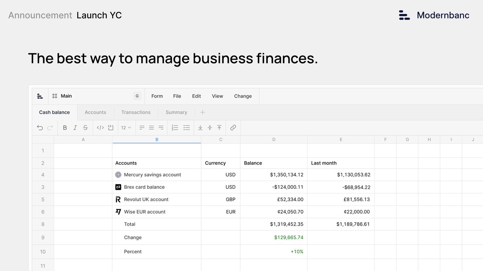This screenshot has width=483, height=271.
Task: Open the Form menu
Action: (157, 96)
